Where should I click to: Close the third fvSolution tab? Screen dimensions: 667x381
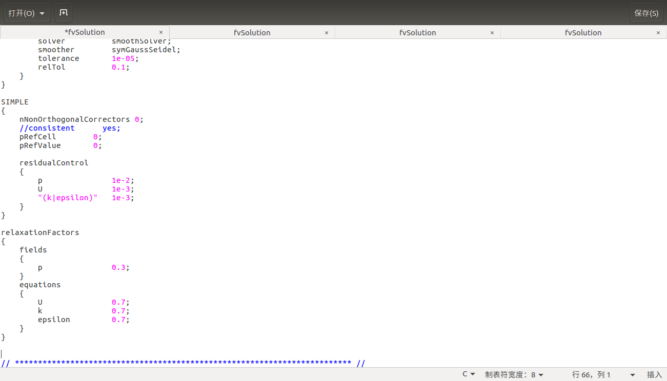492,33
